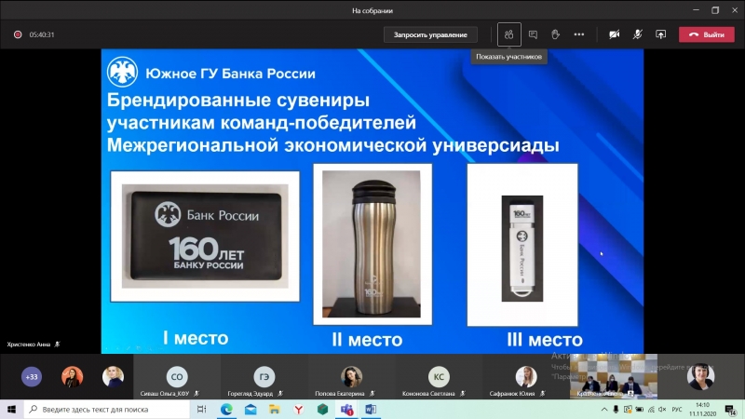Launch Yandex Browser from the taskbar
745x419 pixels.
click(298, 409)
